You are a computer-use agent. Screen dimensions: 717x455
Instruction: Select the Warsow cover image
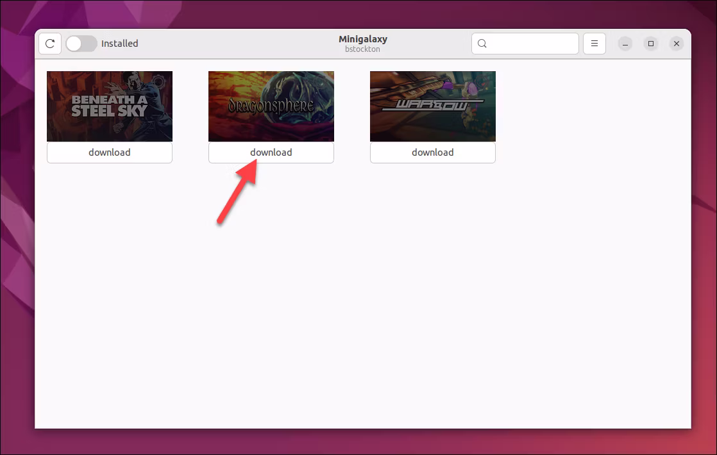click(433, 106)
